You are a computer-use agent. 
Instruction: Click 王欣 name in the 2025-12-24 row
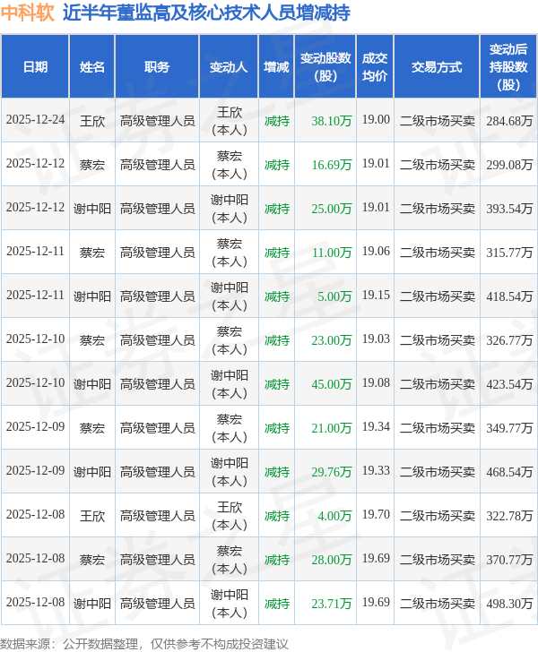coord(92,121)
